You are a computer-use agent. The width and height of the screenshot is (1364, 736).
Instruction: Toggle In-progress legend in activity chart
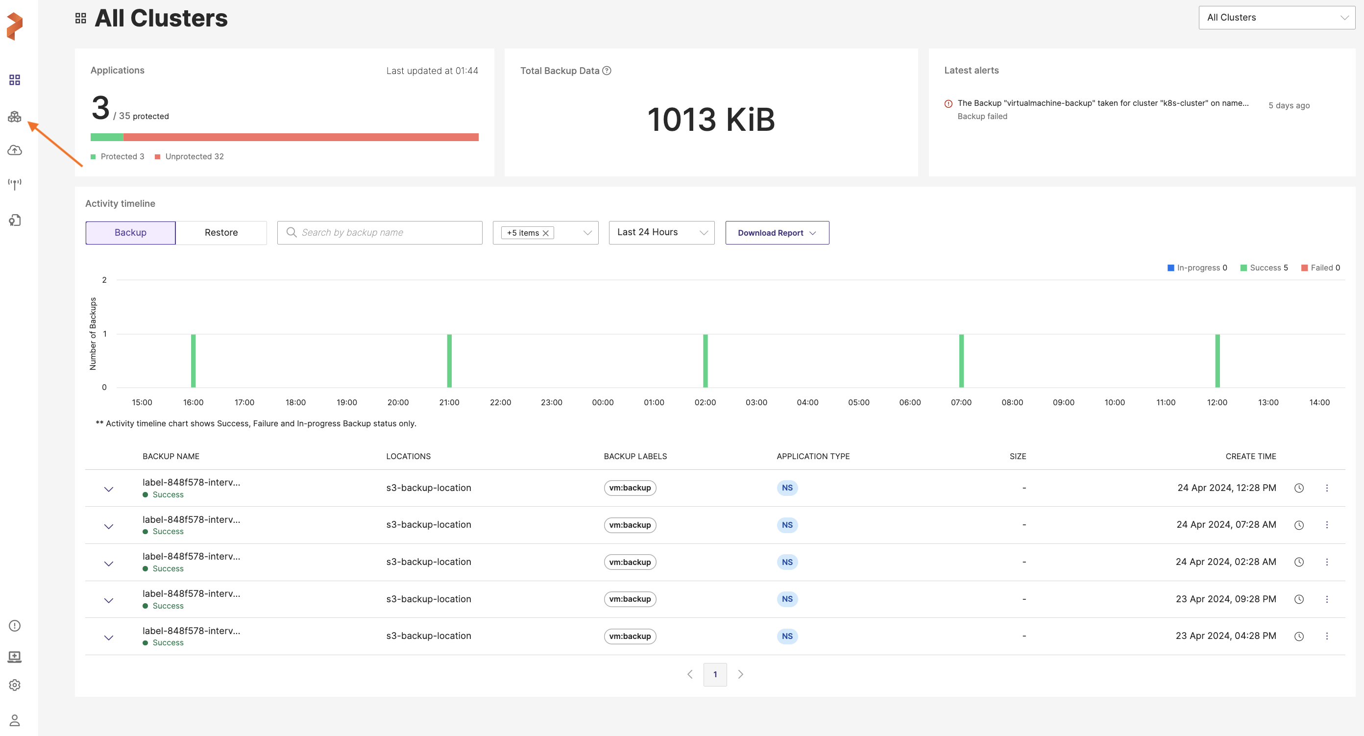(x=1196, y=268)
